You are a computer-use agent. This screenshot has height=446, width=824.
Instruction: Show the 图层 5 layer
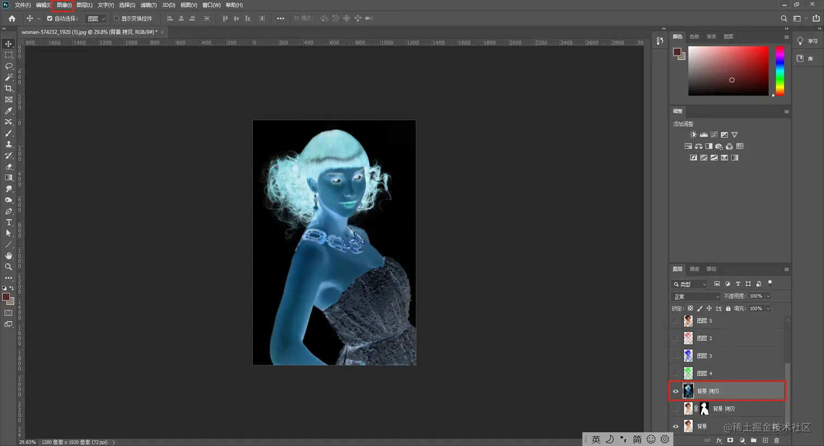[x=676, y=321]
